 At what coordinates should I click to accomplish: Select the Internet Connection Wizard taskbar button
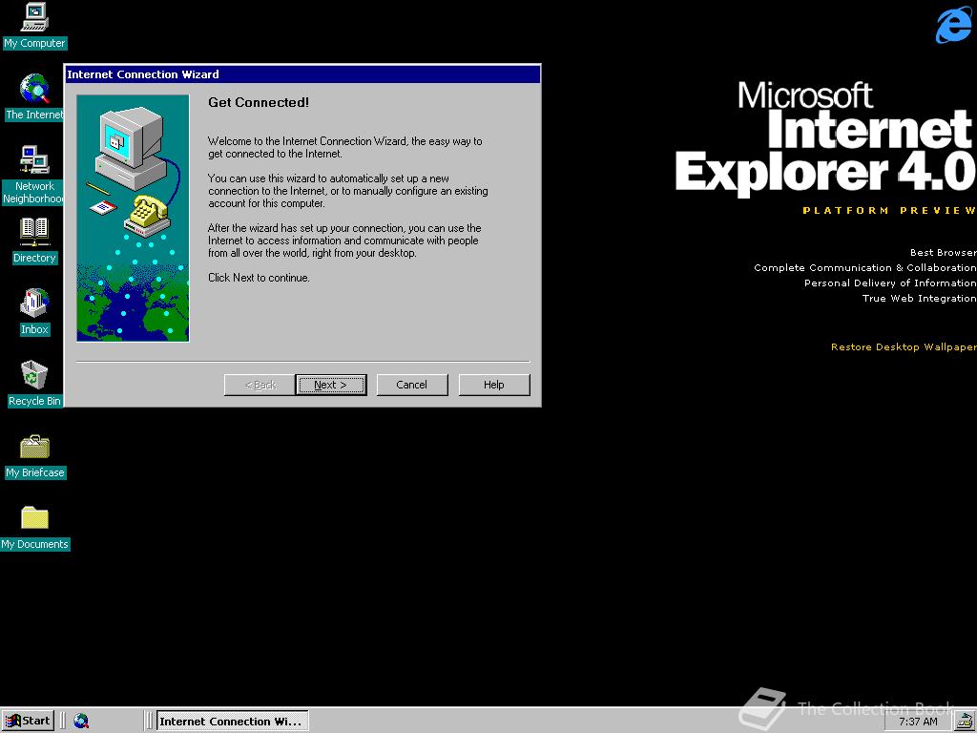232,722
